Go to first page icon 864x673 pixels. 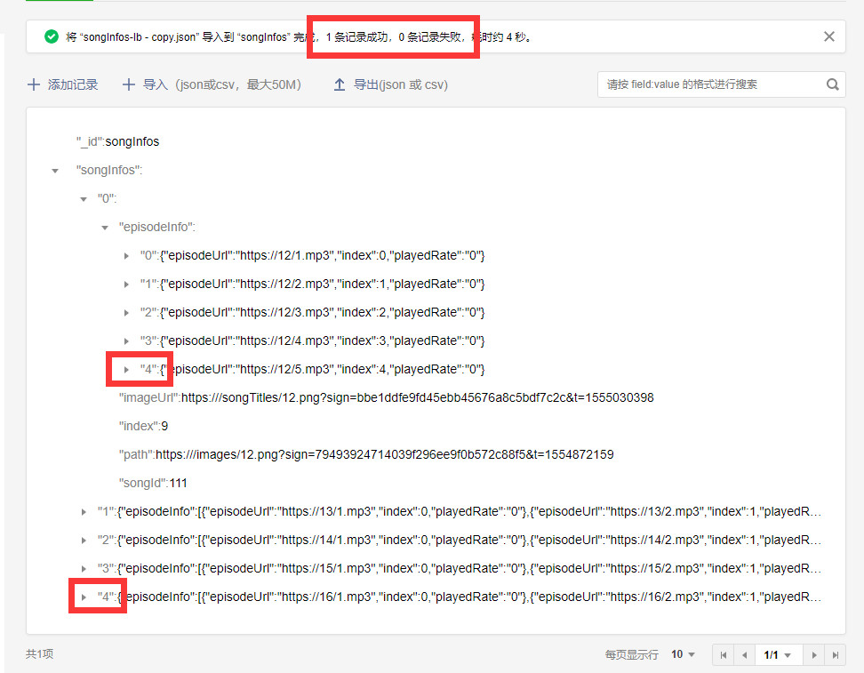tap(723, 655)
